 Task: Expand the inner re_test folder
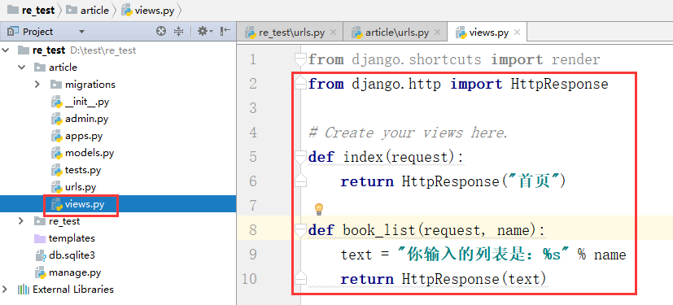(x=21, y=221)
